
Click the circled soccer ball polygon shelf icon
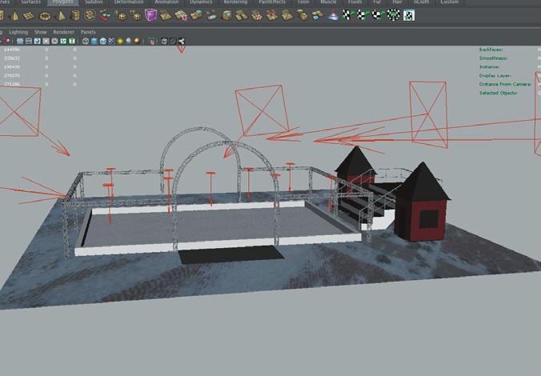click(x=90, y=15)
